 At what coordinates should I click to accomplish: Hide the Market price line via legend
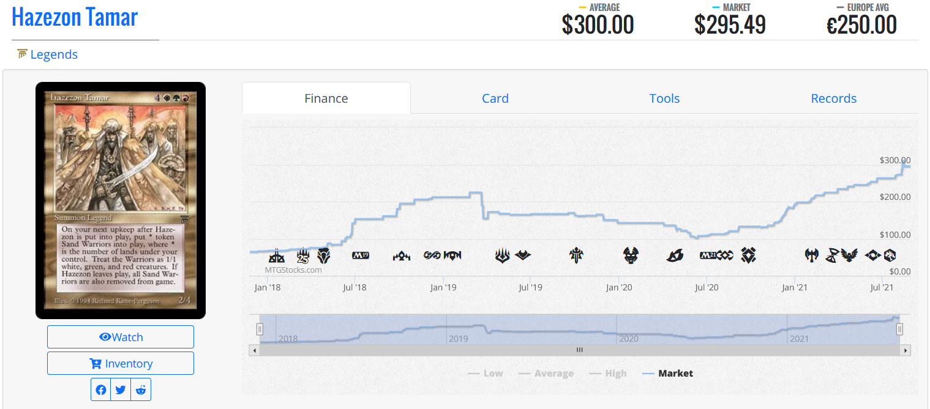pyautogui.click(x=668, y=374)
